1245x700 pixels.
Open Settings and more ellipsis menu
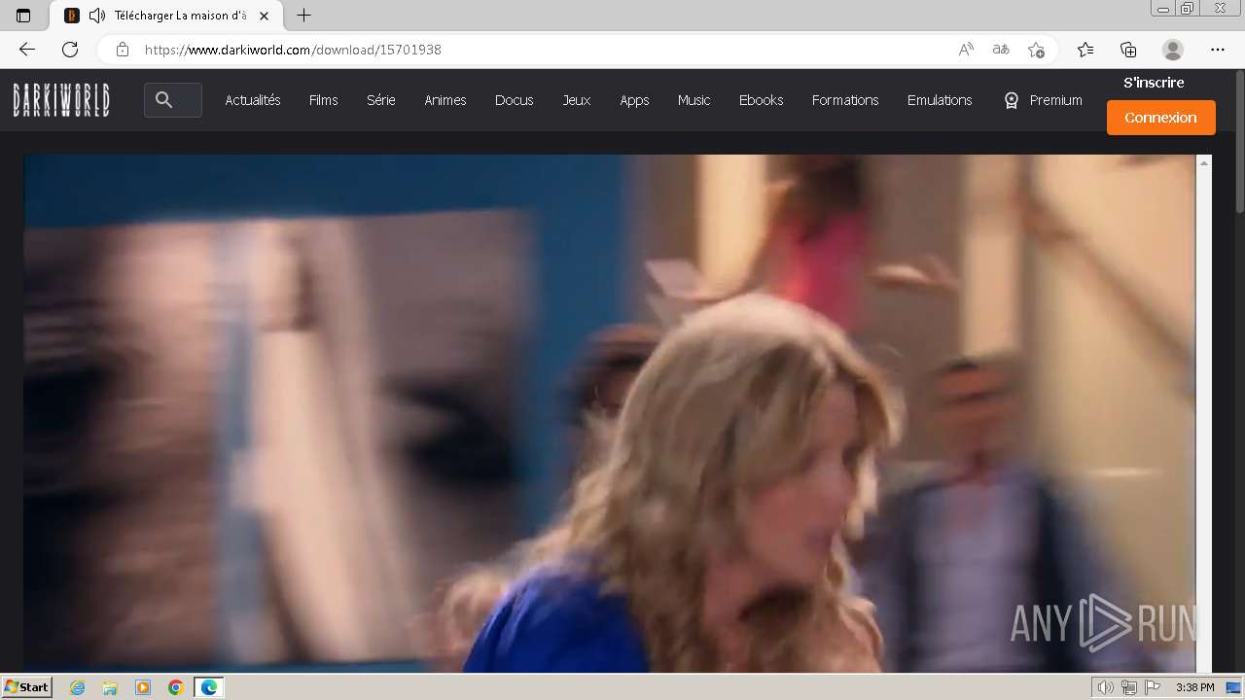1218,50
